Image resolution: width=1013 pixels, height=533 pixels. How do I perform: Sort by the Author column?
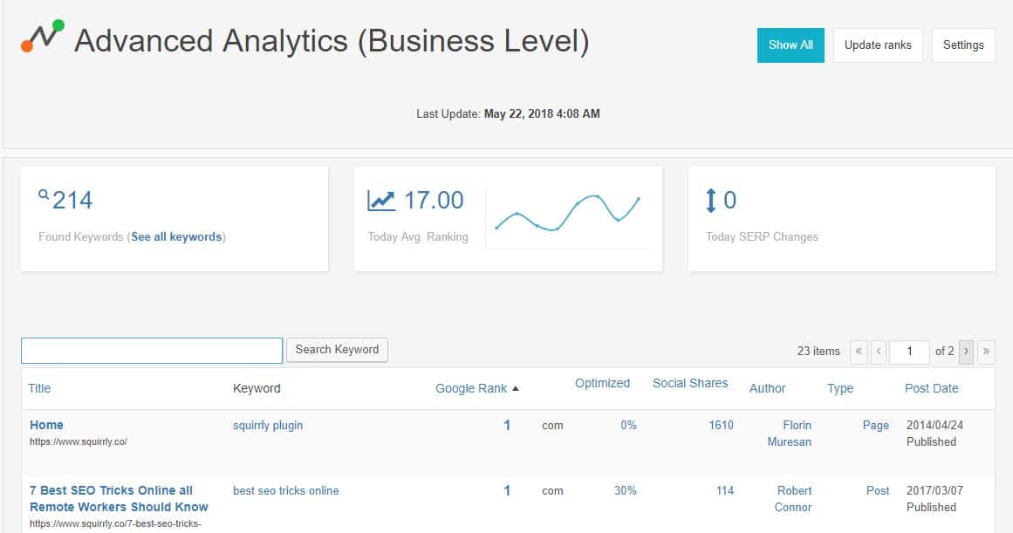point(768,388)
